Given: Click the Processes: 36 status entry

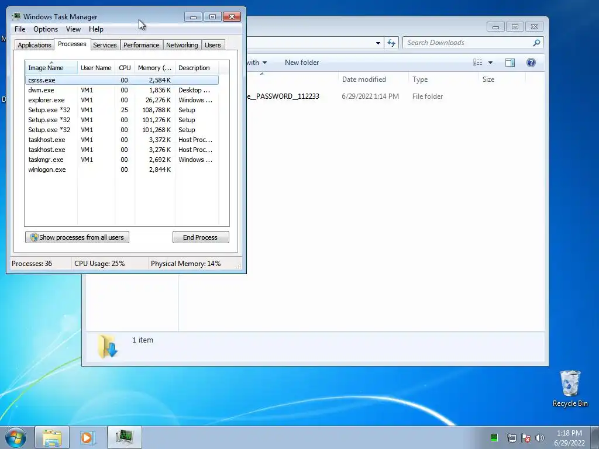Looking at the screenshot, I should 32,264.
